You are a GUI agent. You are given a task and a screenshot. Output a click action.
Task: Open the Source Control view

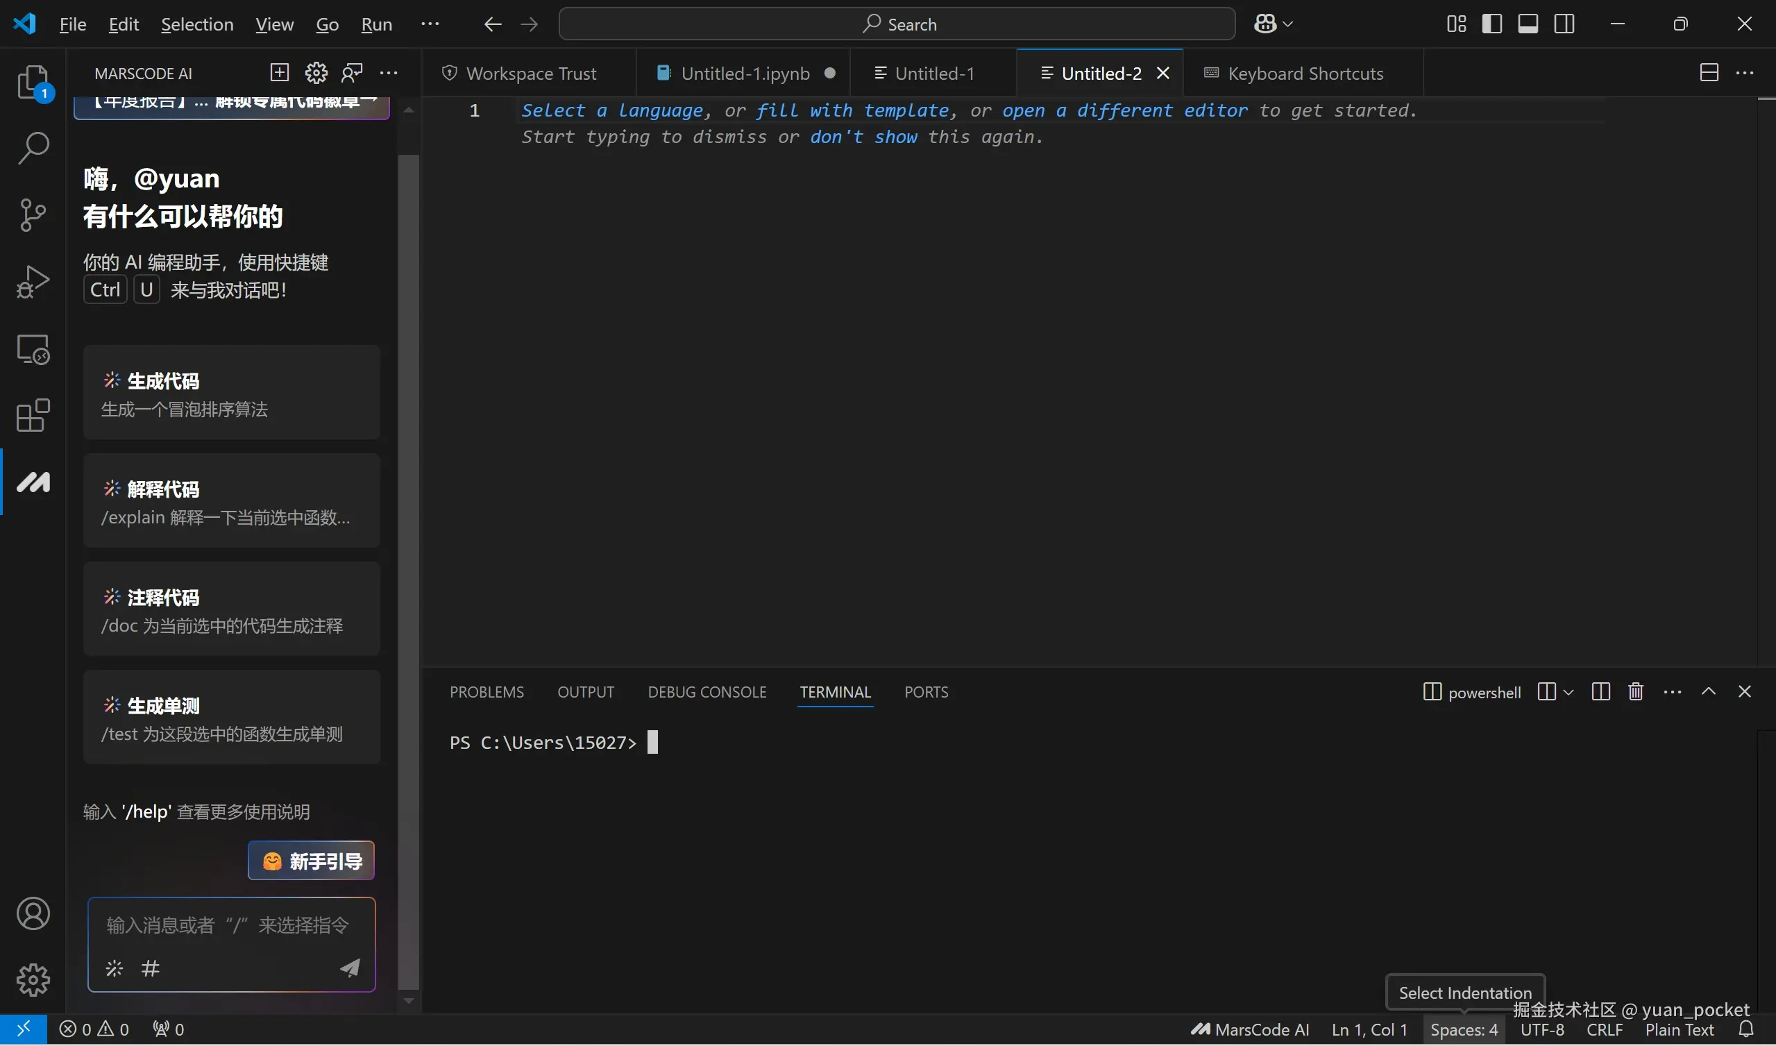pyautogui.click(x=33, y=214)
